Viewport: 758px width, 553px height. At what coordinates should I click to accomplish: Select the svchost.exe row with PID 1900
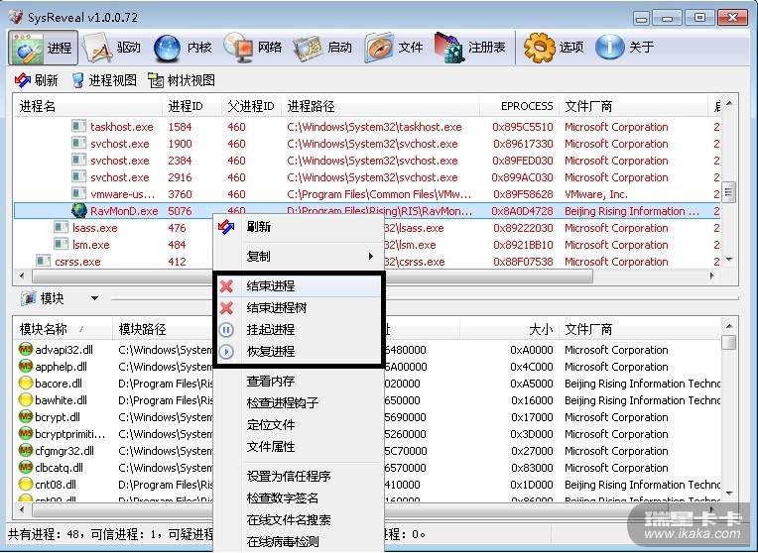click(367, 144)
